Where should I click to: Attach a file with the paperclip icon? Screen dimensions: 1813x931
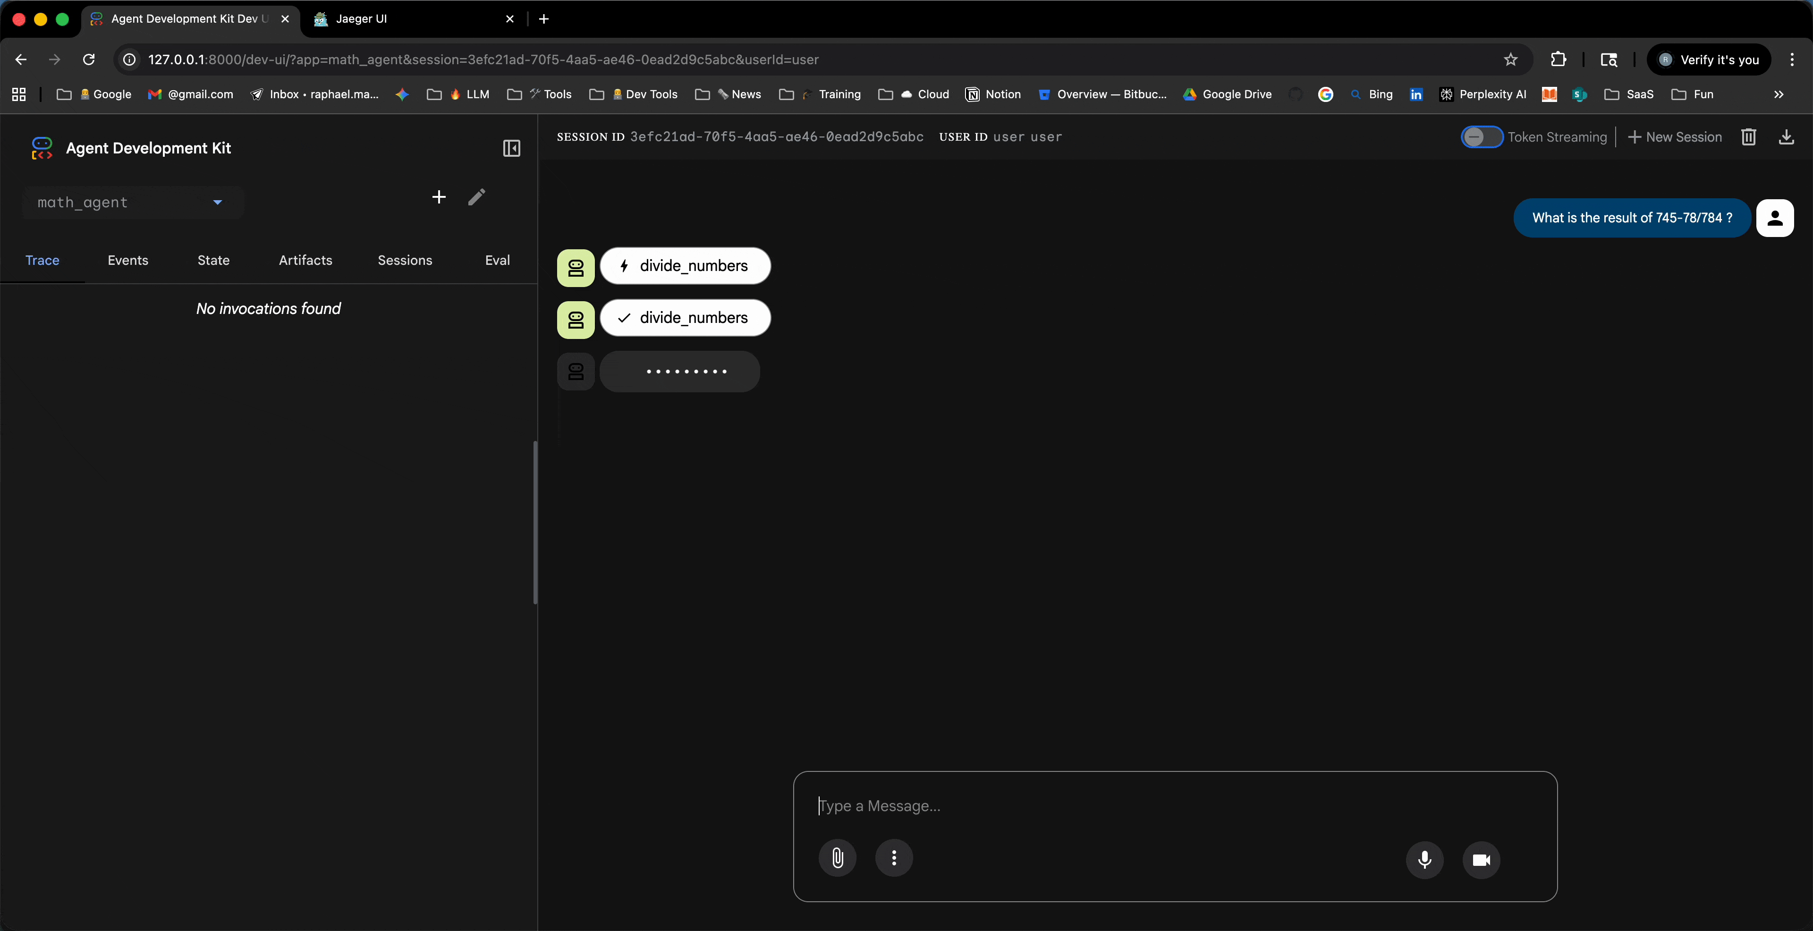click(837, 858)
